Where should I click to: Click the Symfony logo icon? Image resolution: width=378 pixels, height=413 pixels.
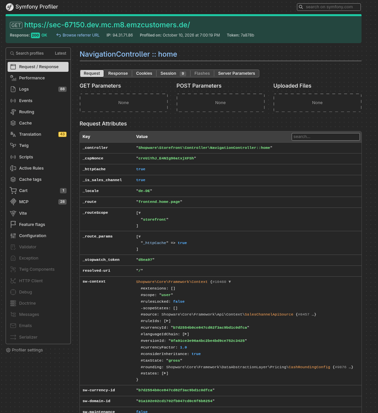tap(10, 7)
